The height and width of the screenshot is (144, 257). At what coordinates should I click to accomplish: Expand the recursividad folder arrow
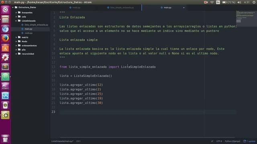point(16,54)
